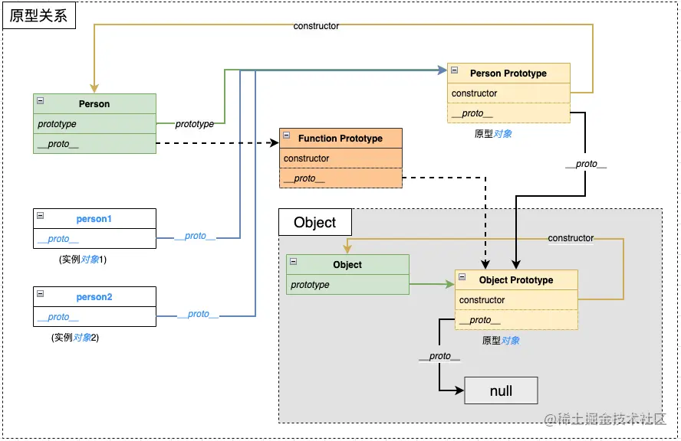Collapse the Object Prototype box
This screenshot has height=441, width=681.
[462, 276]
